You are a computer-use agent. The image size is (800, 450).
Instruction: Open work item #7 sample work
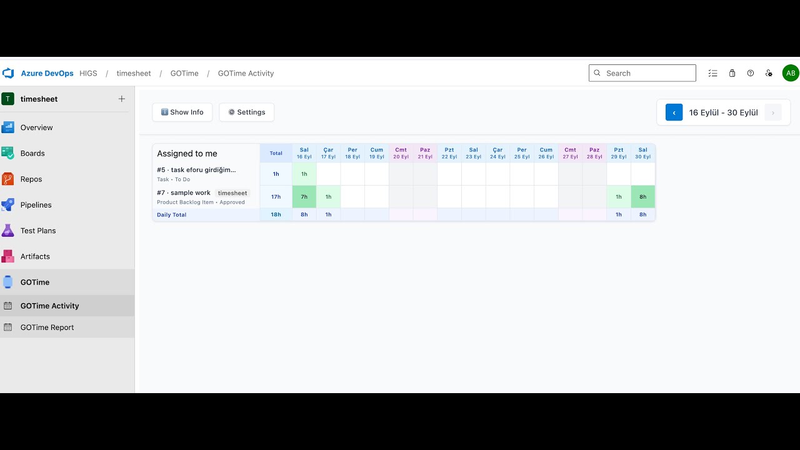(184, 192)
